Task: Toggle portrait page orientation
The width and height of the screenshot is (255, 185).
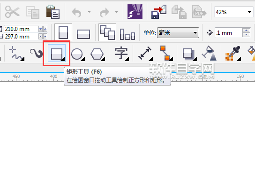Action: 63,32
